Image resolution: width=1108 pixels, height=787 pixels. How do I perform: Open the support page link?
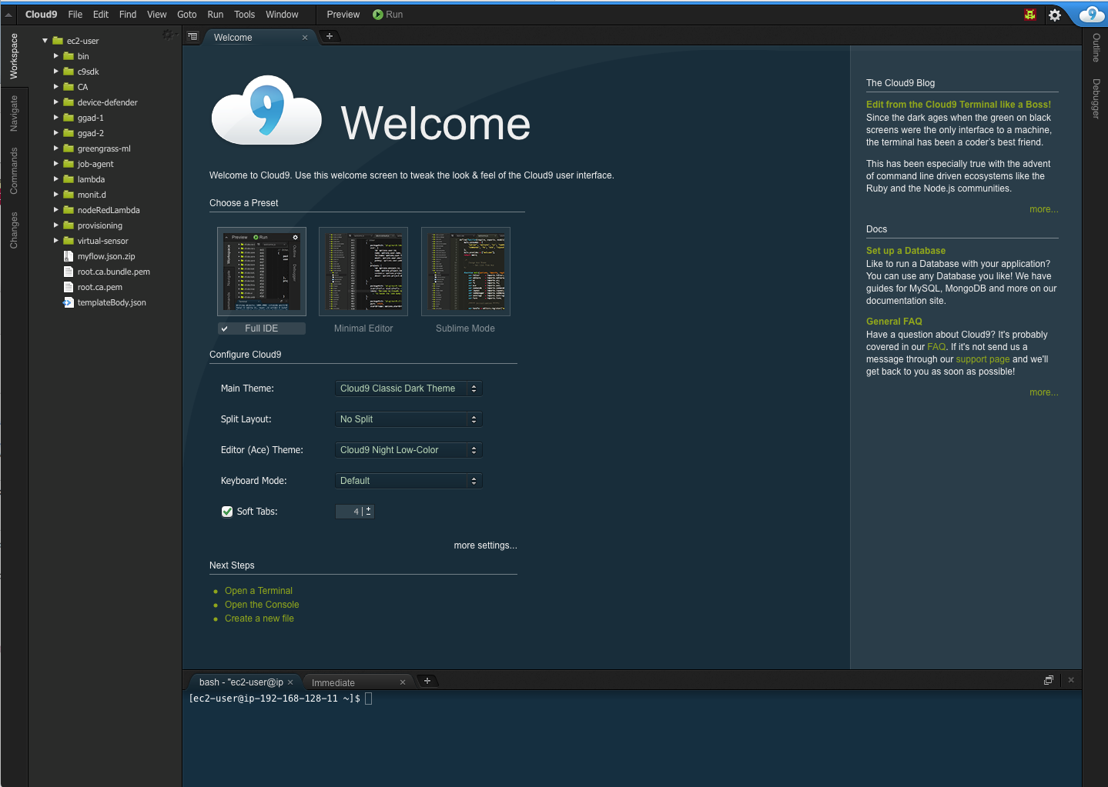982,359
